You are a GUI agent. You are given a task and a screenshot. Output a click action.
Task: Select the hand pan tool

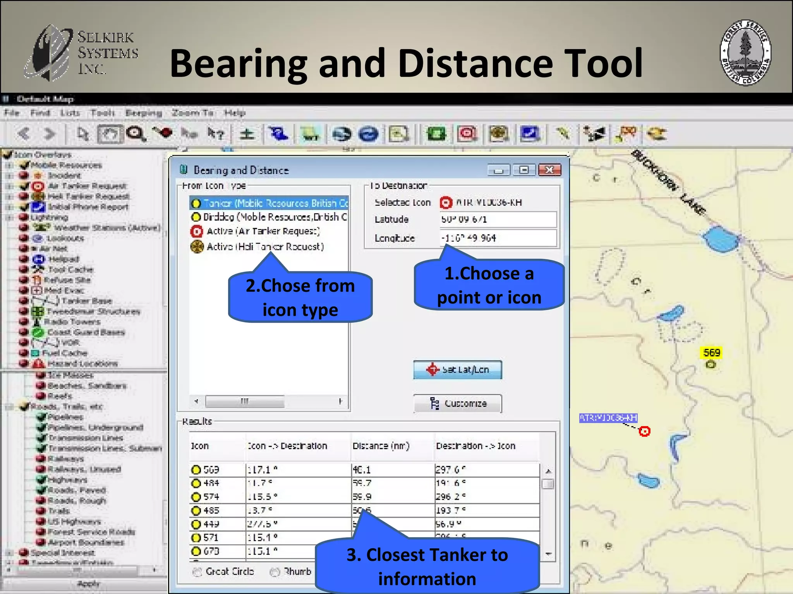tap(110, 134)
